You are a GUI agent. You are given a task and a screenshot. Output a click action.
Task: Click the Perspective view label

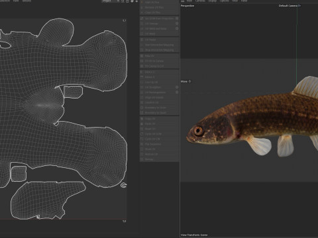pyautogui.click(x=187, y=6)
